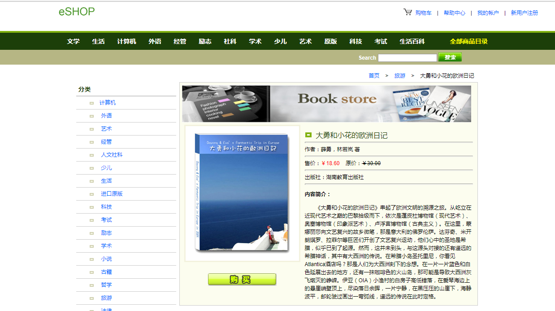Select the 人文社科 sidebar category
Screen dimensions: 555x311
[x=112, y=155]
